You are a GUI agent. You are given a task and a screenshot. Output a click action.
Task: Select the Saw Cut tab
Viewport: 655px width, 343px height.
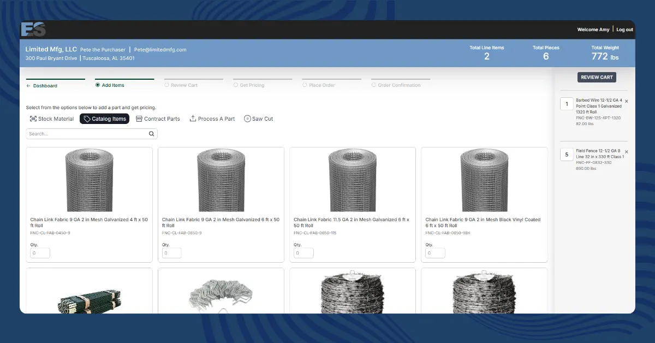click(x=259, y=119)
